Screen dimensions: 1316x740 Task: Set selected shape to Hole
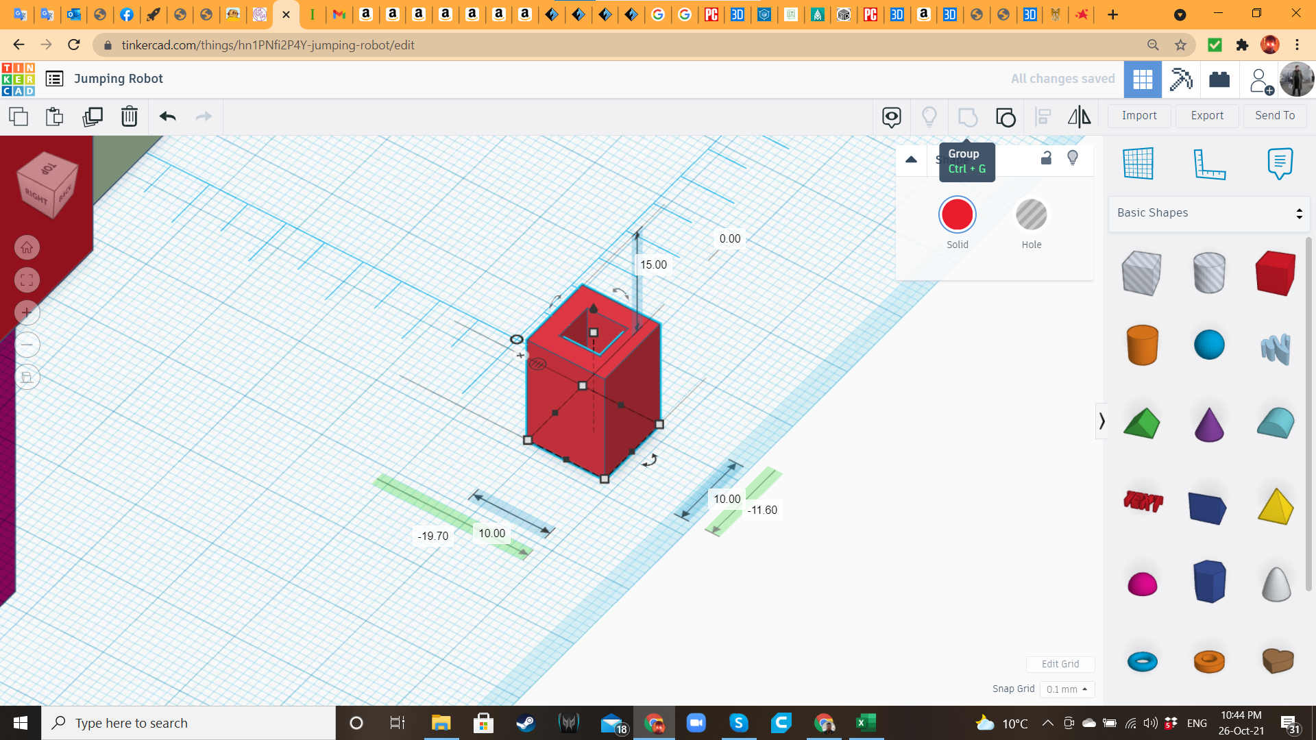click(x=1031, y=215)
